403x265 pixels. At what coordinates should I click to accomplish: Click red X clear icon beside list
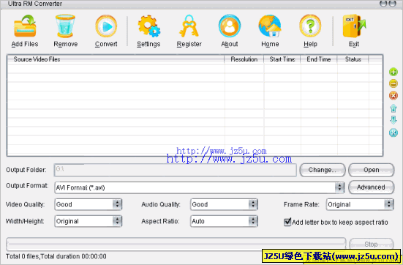[x=393, y=95]
